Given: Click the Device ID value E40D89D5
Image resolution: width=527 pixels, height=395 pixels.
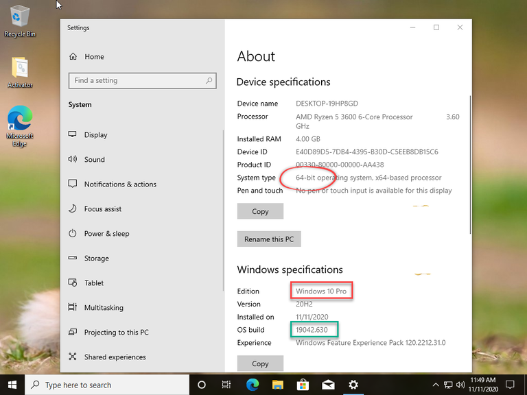Looking at the screenshot, I should [x=366, y=152].
